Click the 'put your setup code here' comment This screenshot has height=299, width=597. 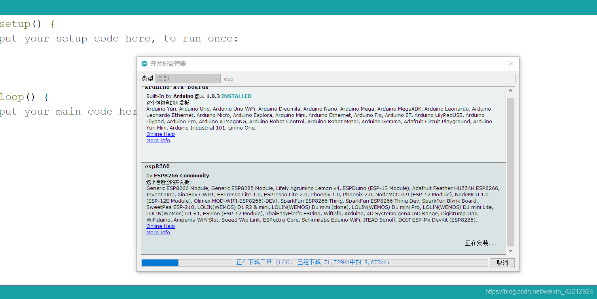pos(119,39)
